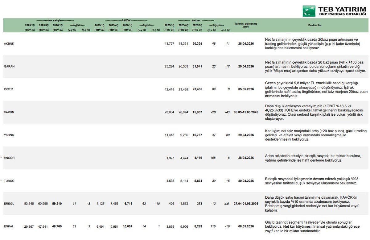370x240 pixels.
Task: Click YKBNK net profit estimate 16,737
Action: [197, 135]
